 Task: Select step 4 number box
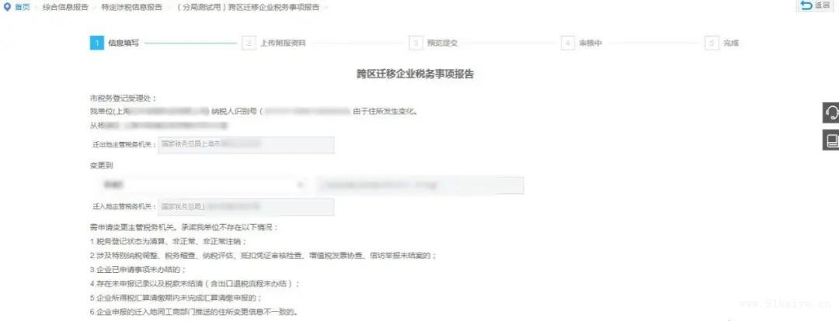568,43
